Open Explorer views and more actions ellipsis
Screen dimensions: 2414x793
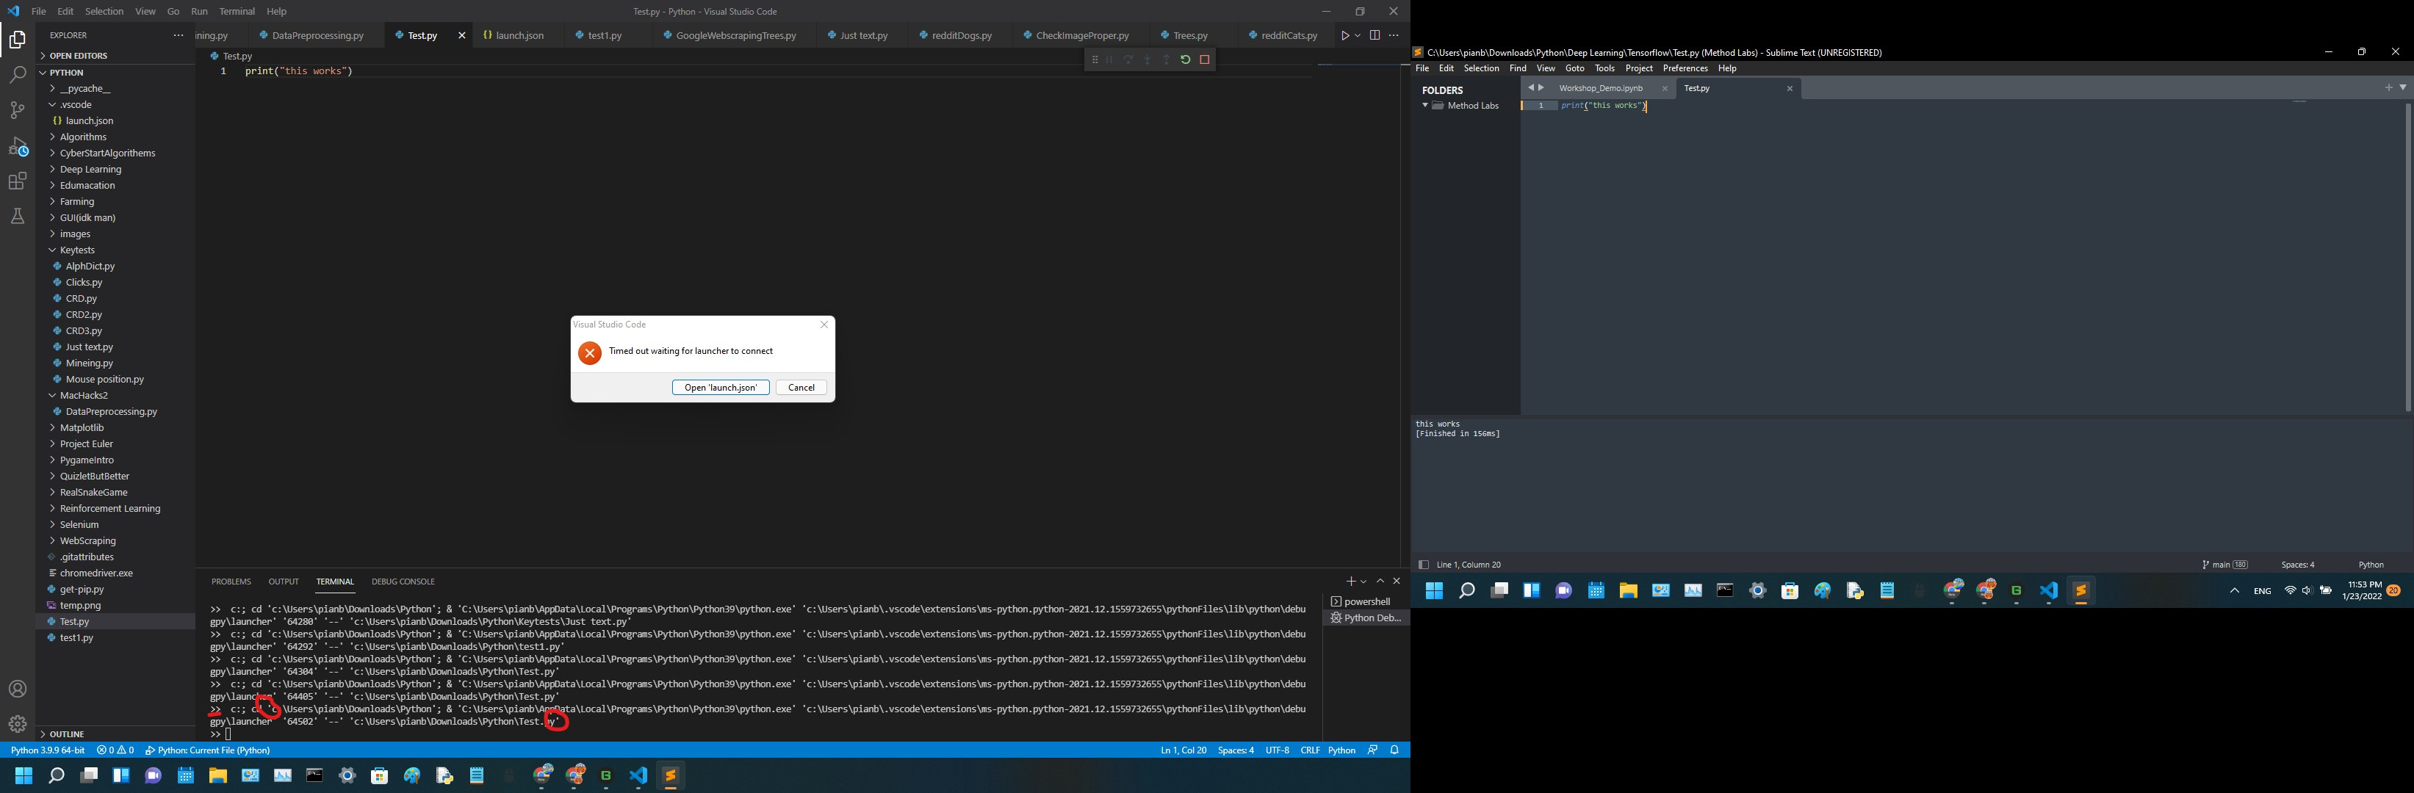(x=178, y=35)
